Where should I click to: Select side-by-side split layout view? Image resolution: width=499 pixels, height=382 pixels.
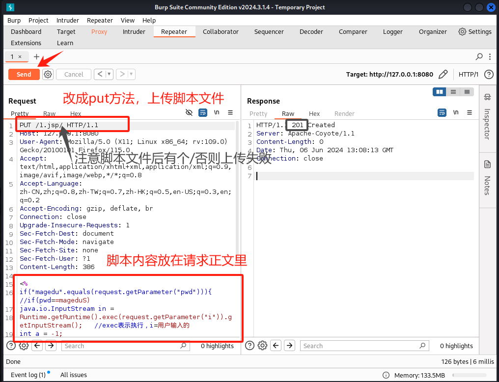tap(440, 92)
